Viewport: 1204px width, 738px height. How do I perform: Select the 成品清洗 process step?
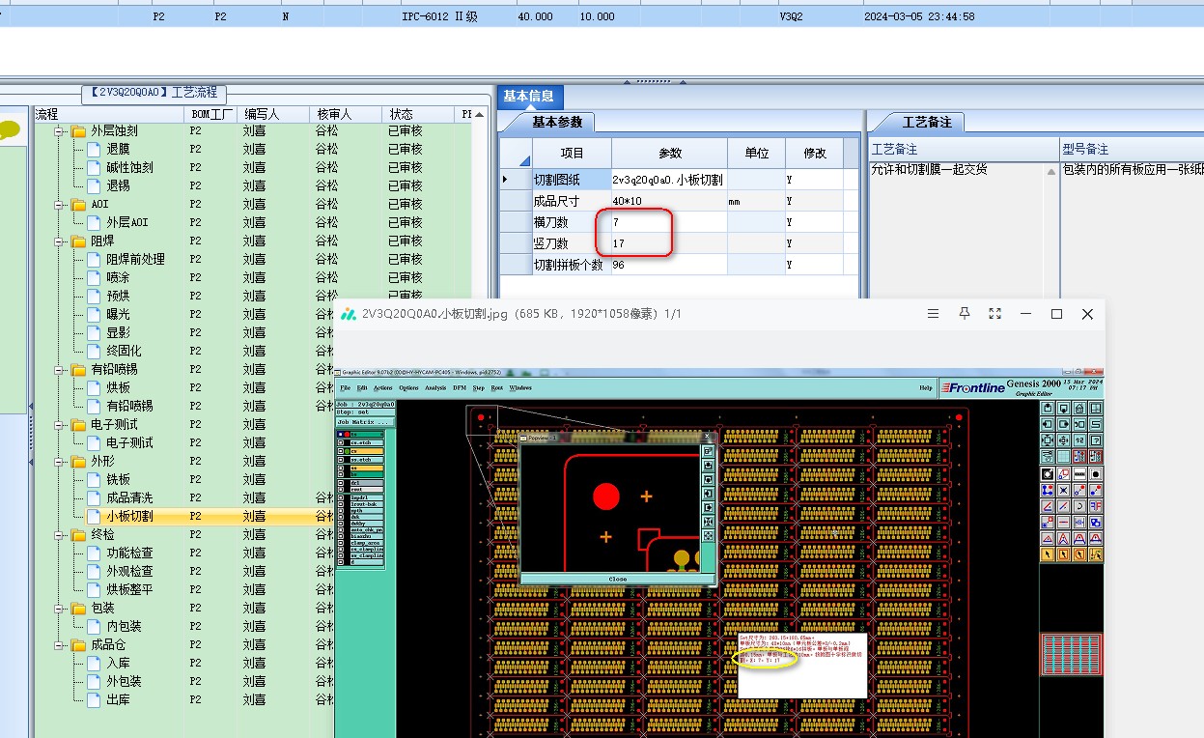coord(129,498)
